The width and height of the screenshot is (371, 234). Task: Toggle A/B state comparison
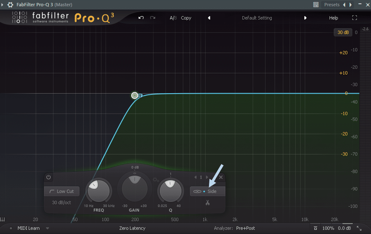click(173, 18)
